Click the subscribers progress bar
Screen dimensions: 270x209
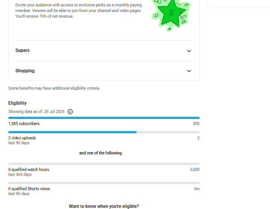coord(104,118)
